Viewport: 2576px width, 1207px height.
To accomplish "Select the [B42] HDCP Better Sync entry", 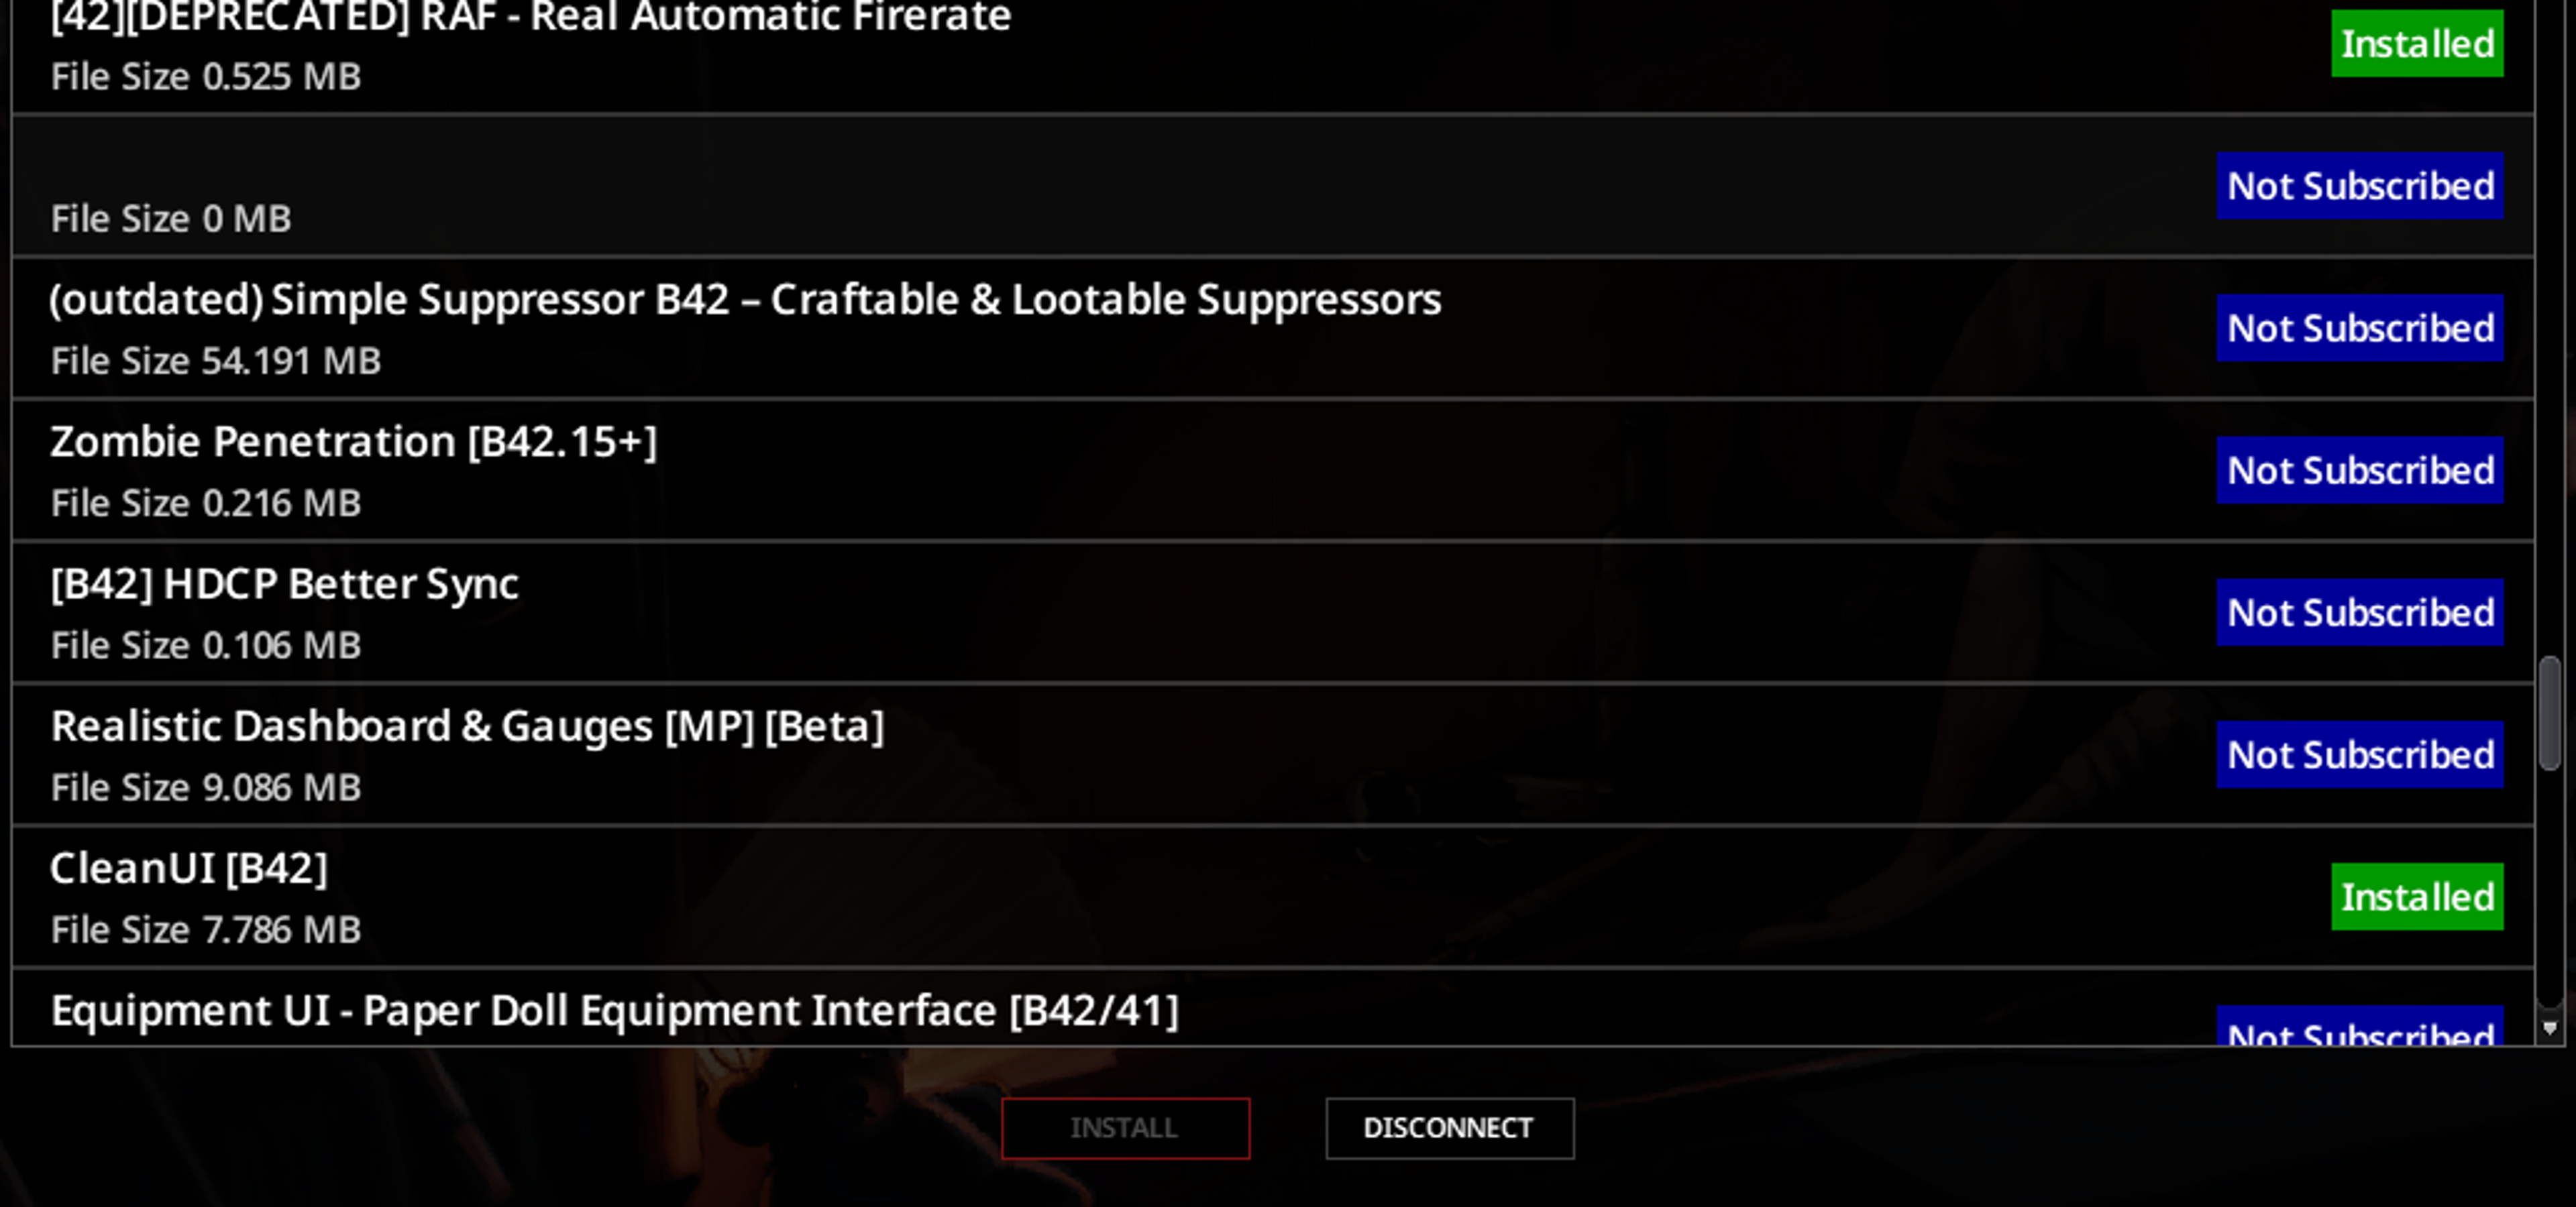I will point(1272,612).
